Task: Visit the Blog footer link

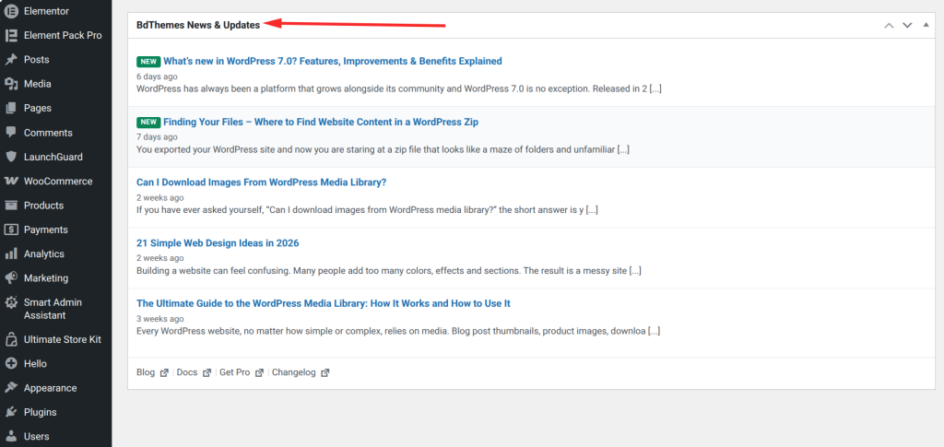Action: (x=146, y=372)
